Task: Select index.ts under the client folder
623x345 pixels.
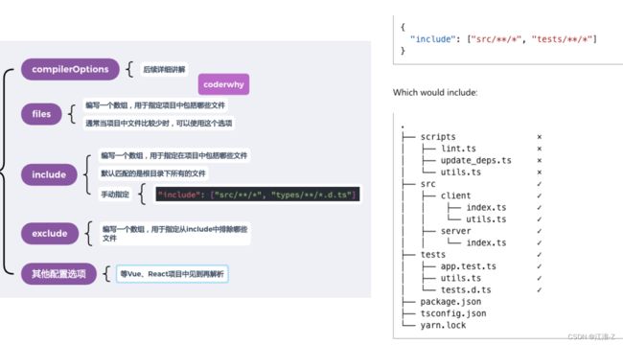Action: click(x=486, y=207)
